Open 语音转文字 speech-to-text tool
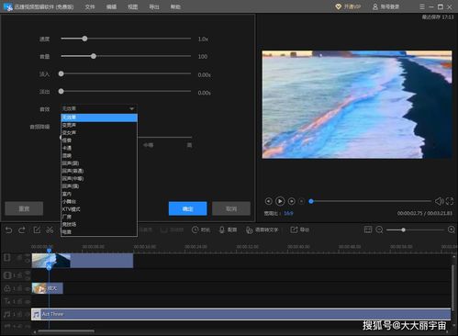This screenshot has width=458, height=336. [x=263, y=230]
